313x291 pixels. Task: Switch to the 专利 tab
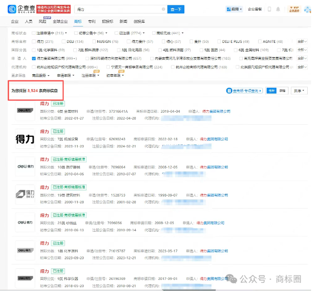91,22
